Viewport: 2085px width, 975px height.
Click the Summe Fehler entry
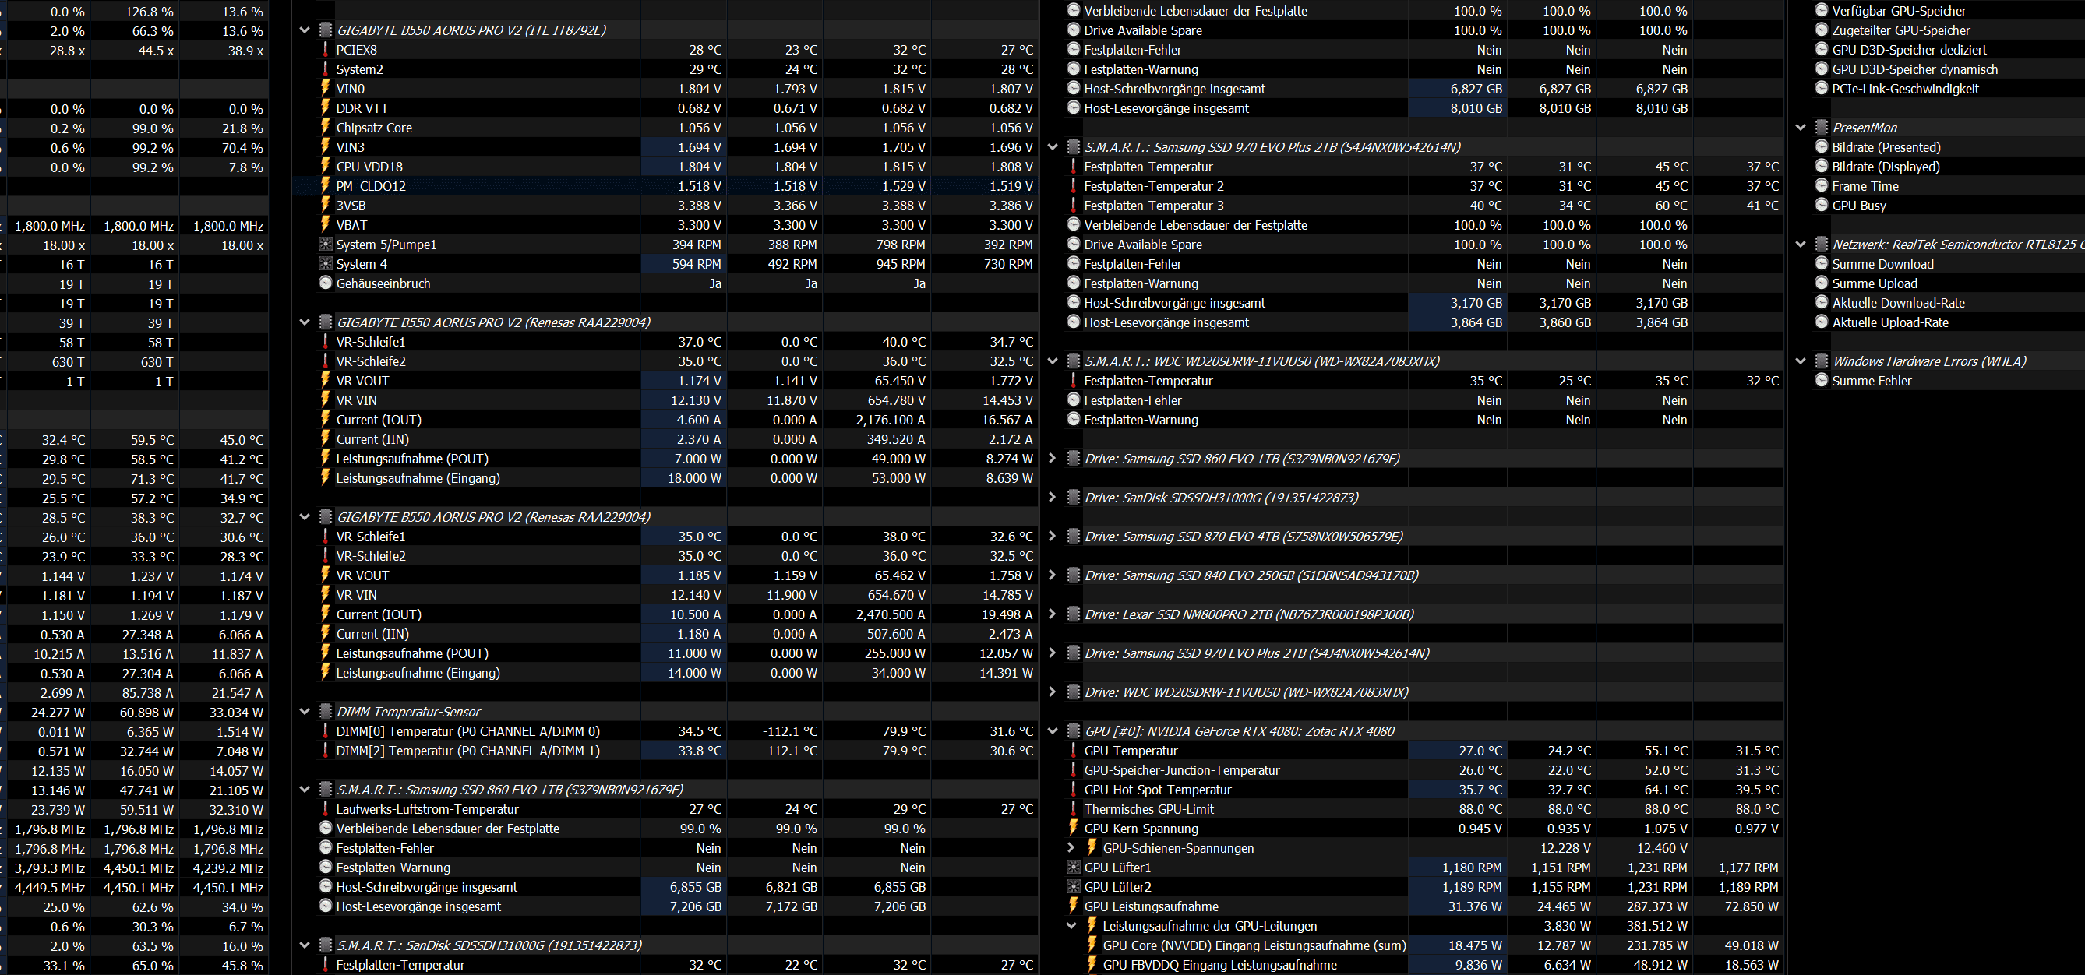pos(1872,381)
